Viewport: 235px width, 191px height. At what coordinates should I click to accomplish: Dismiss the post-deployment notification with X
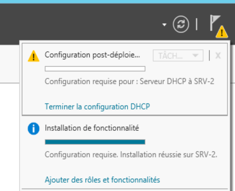point(218,55)
